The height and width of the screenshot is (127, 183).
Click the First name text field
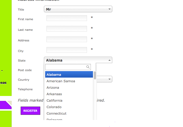pos(67,18)
